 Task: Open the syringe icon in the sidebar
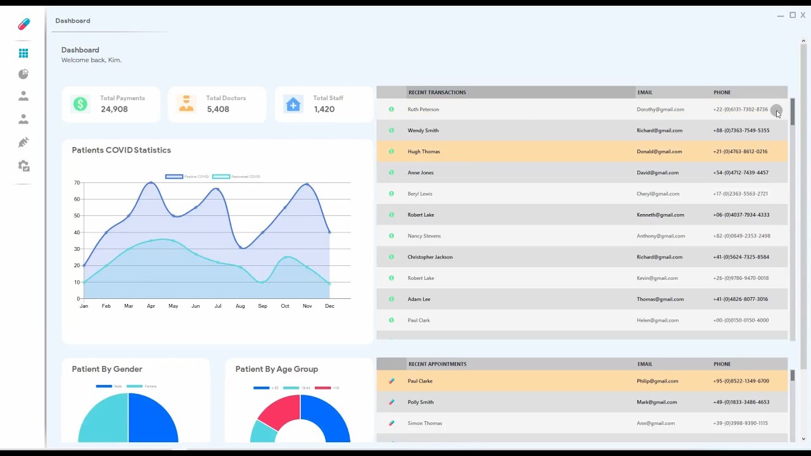tap(23, 142)
